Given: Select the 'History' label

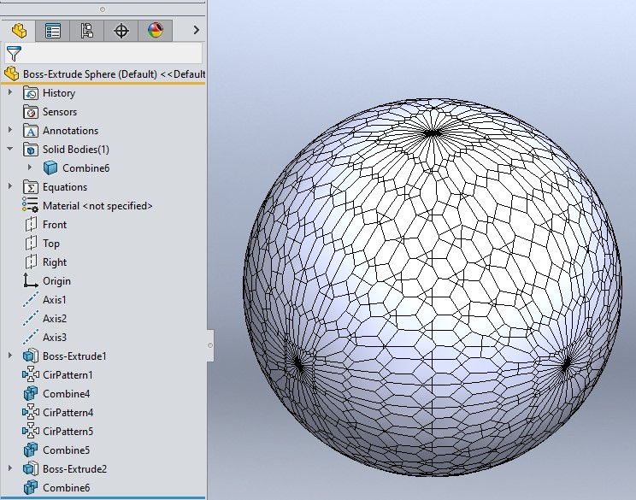Looking at the screenshot, I should (x=59, y=93).
